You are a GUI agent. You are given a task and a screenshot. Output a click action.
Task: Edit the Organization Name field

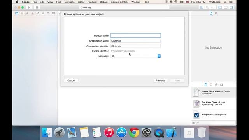pyautogui.click(x=136, y=41)
